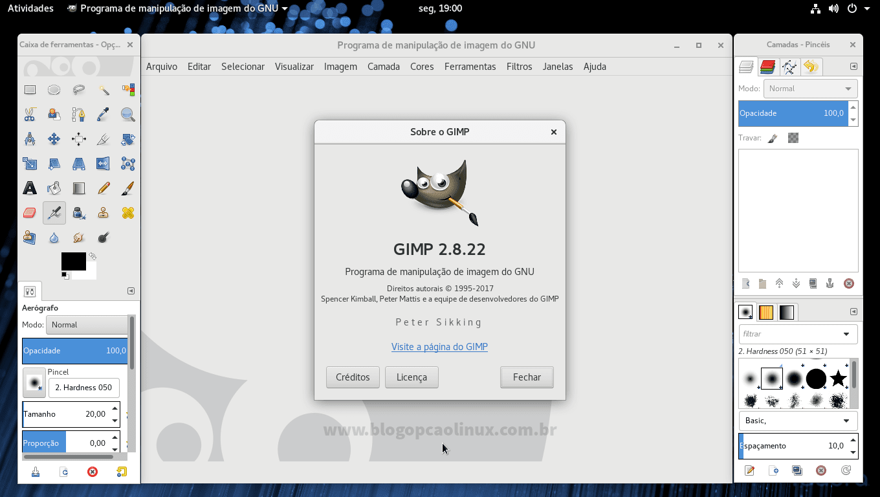Select the Foreground Select tool
This screenshot has height=497, width=880.
coord(54,115)
